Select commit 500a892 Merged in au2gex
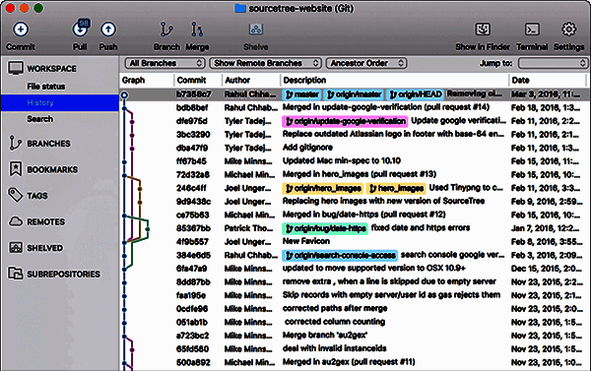This screenshot has height=371, width=591. [355, 363]
